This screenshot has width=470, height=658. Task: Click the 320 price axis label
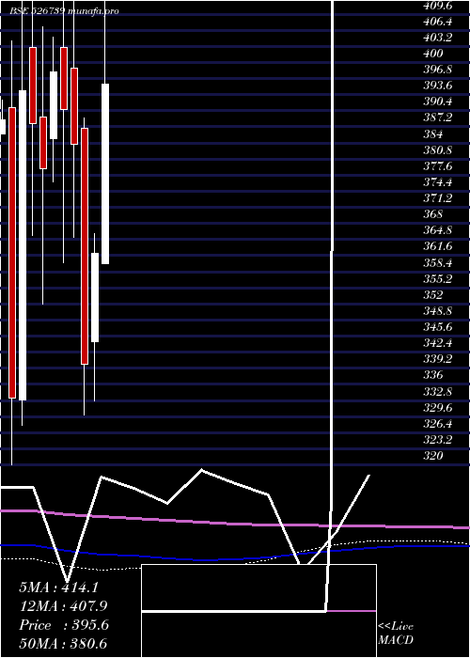(433, 455)
